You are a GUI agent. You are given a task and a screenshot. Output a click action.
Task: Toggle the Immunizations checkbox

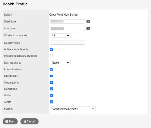(x=52, y=69)
